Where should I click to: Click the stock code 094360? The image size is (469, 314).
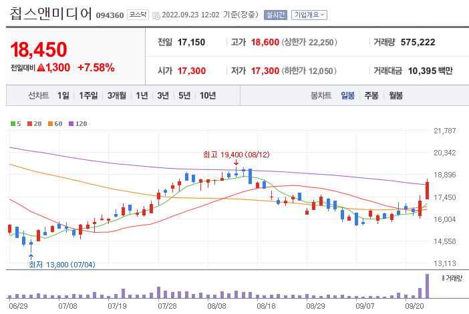click(x=110, y=15)
